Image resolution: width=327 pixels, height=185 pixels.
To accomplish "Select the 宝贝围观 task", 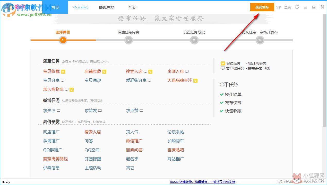I will click(x=93, y=80).
